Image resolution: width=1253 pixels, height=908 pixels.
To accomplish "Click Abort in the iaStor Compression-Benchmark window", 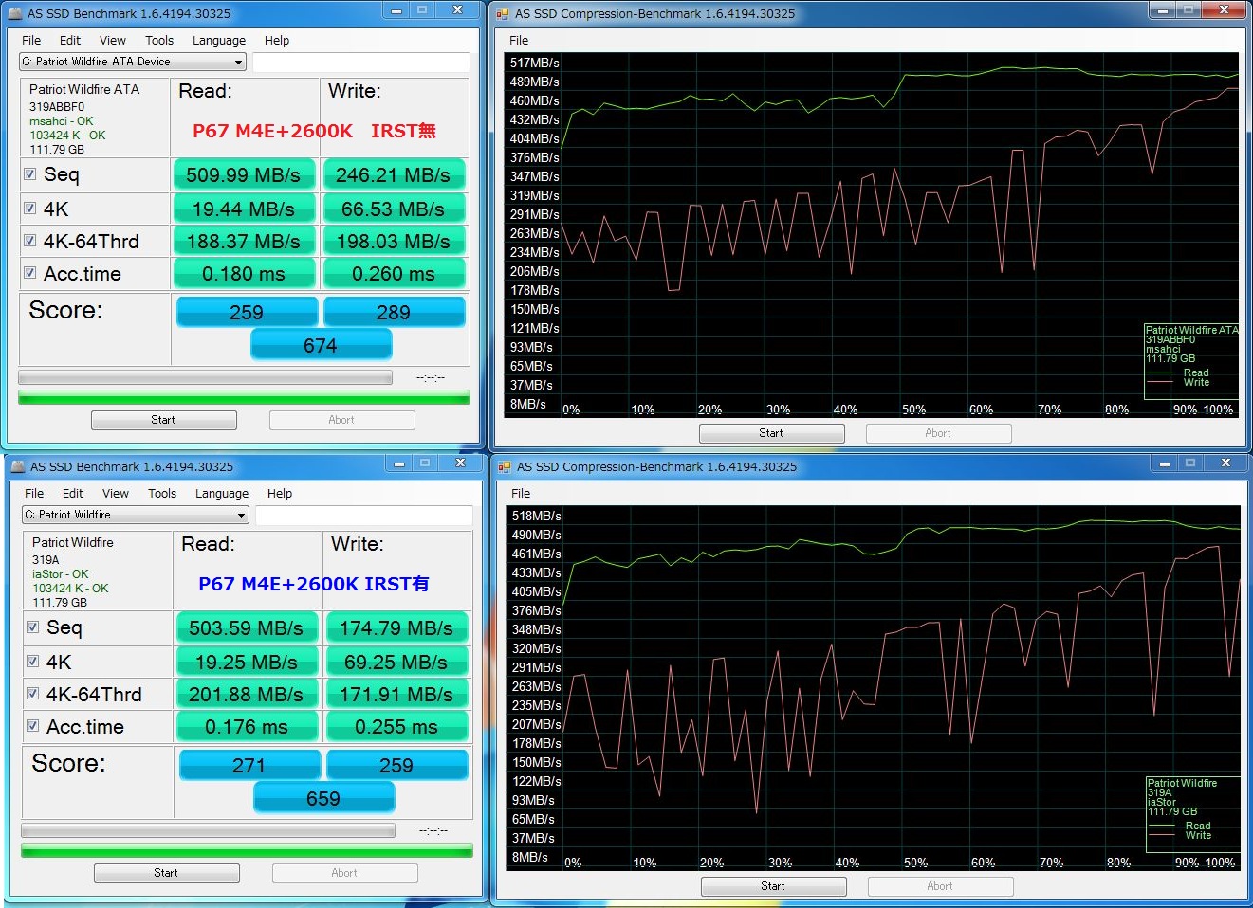I will click(941, 886).
